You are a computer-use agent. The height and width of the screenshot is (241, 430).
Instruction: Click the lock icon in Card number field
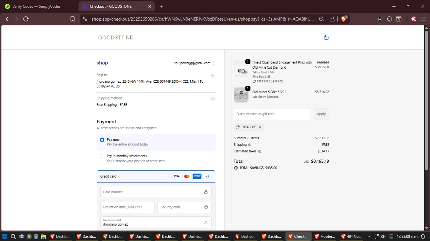pyautogui.click(x=206, y=192)
